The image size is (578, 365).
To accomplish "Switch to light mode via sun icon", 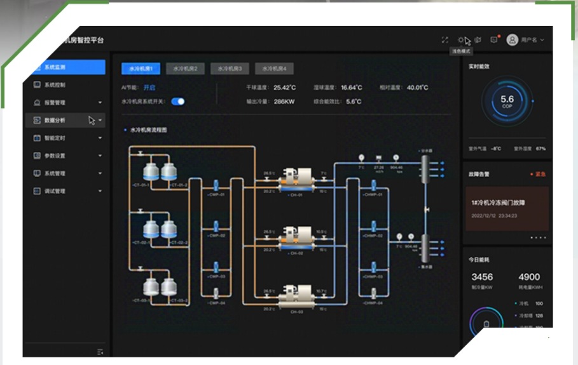I will pyautogui.click(x=461, y=40).
